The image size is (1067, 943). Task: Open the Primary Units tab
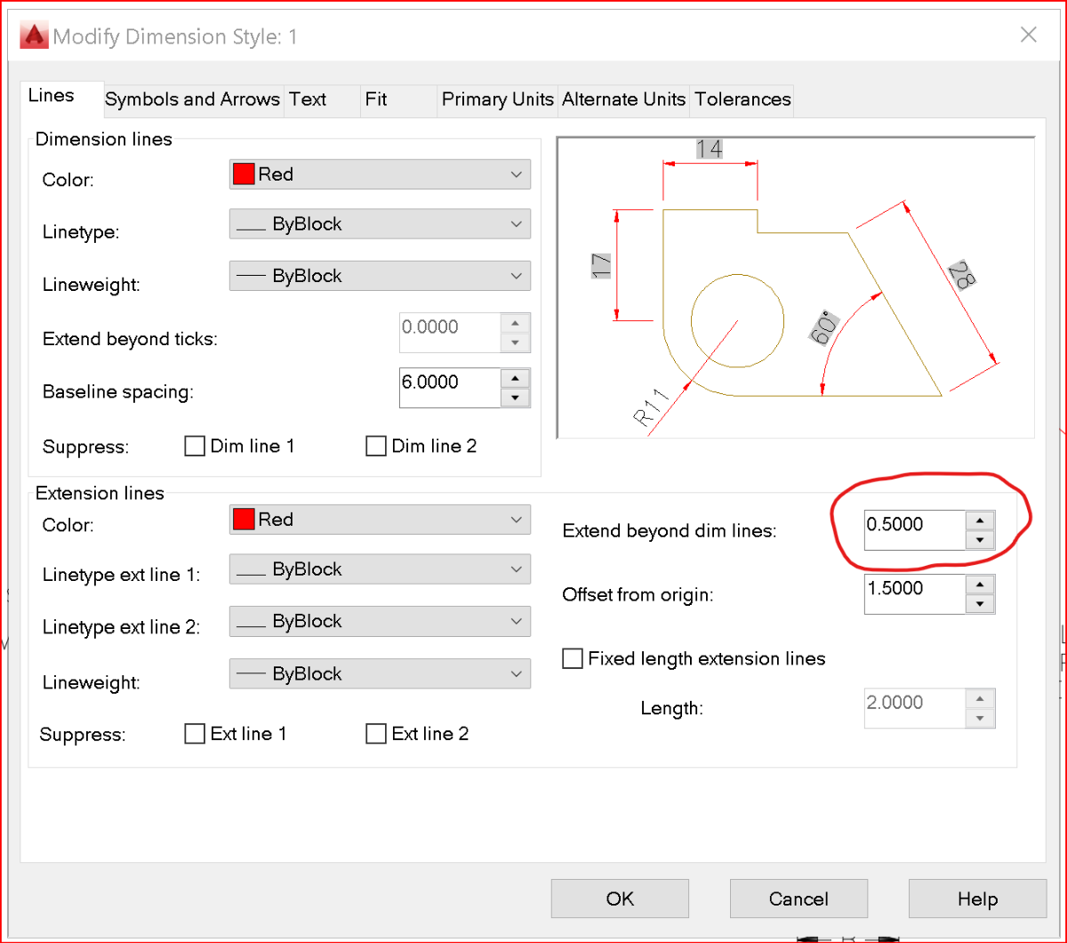tap(498, 100)
